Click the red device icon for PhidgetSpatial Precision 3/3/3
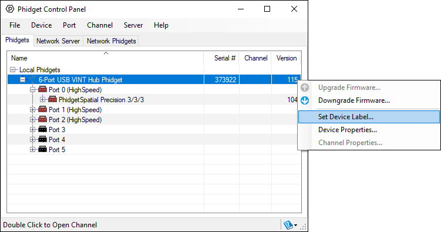This screenshot has width=441, height=232. pyautogui.click(x=53, y=99)
